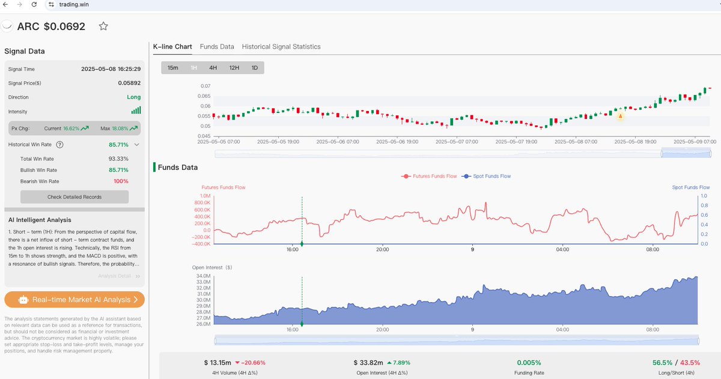Image resolution: width=721 pixels, height=379 pixels.
Task: Click the ARC coin logo icon
Action: [x=8, y=26]
